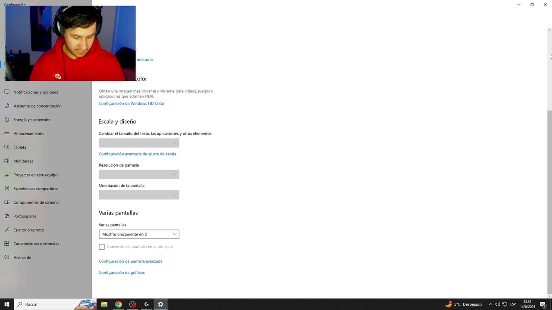Check Convertir esta pantalla en la principal
This screenshot has width=552, height=310.
[x=102, y=247]
